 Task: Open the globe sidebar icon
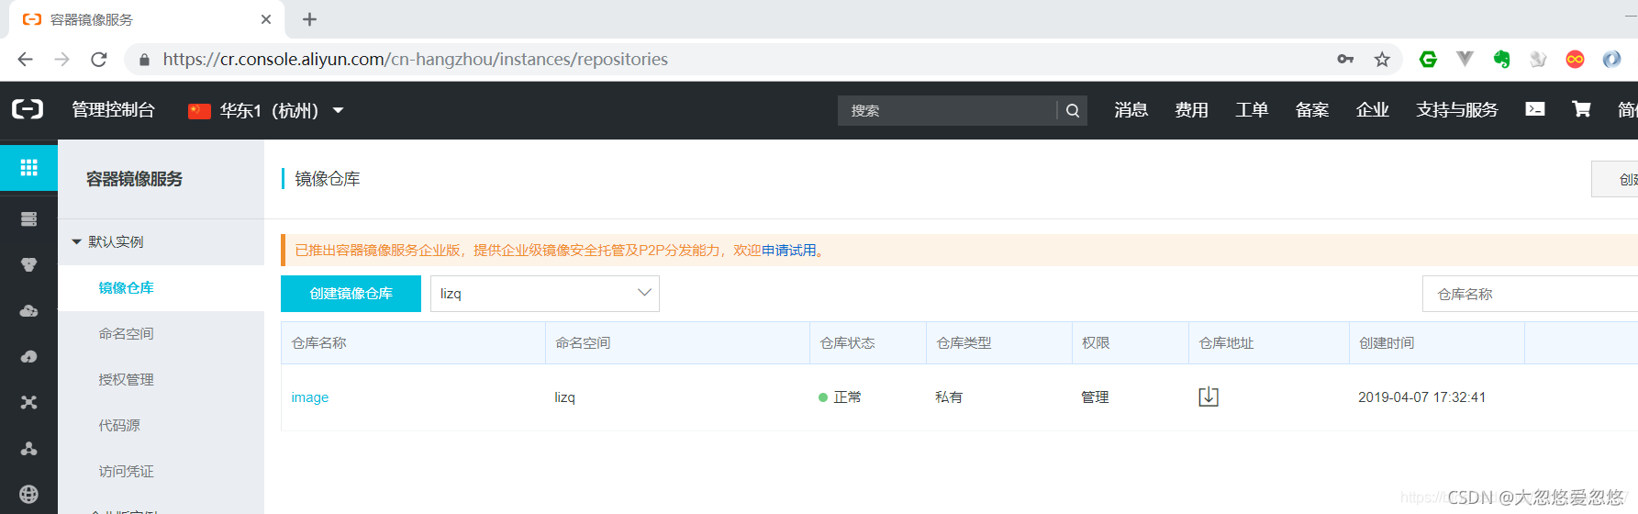click(x=28, y=494)
